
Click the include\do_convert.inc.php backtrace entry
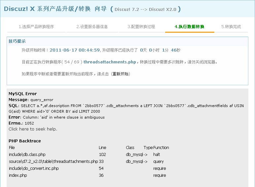click(34, 168)
